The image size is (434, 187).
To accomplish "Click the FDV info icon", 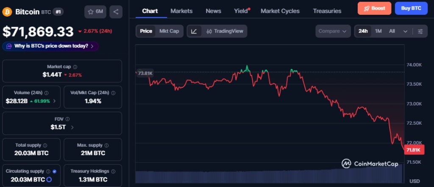I will click(68, 119).
